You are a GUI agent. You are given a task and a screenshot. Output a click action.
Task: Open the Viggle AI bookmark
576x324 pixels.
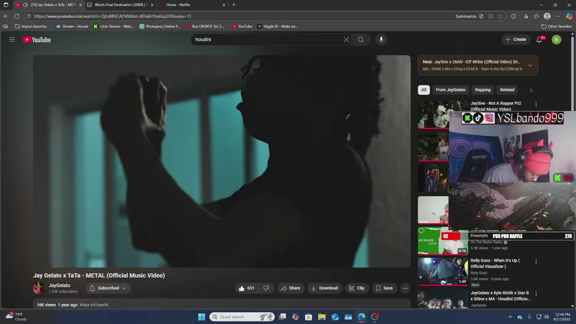278,26
